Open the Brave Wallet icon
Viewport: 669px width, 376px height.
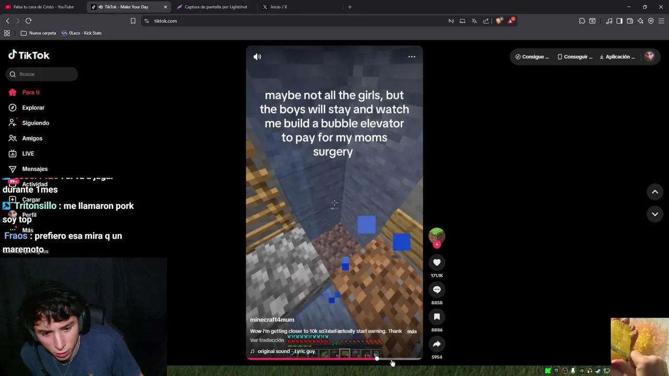tap(630, 21)
